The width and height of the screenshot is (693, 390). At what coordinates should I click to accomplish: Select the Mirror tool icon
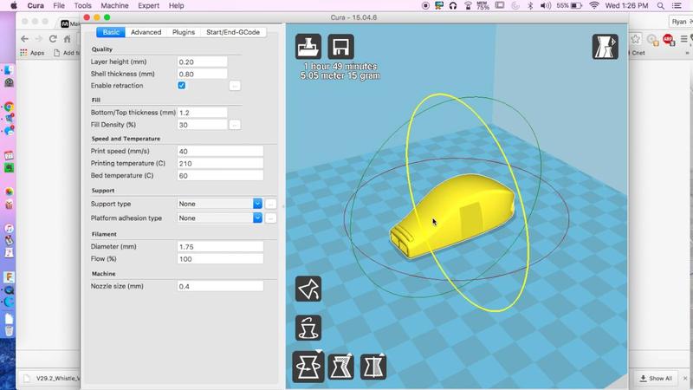[372, 366]
